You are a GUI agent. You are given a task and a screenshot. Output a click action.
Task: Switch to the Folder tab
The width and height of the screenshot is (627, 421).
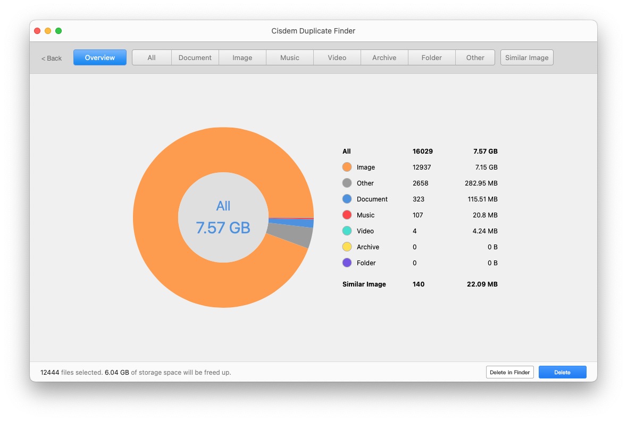pyautogui.click(x=432, y=57)
